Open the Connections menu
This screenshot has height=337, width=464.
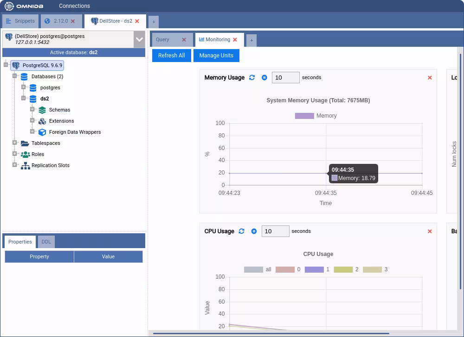[x=74, y=6]
